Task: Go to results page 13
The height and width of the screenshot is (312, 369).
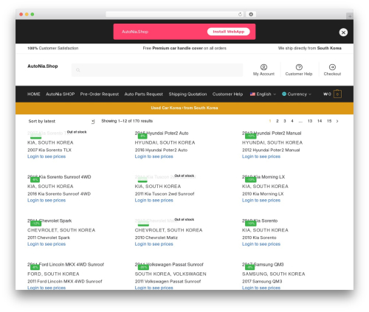Action: click(x=310, y=121)
